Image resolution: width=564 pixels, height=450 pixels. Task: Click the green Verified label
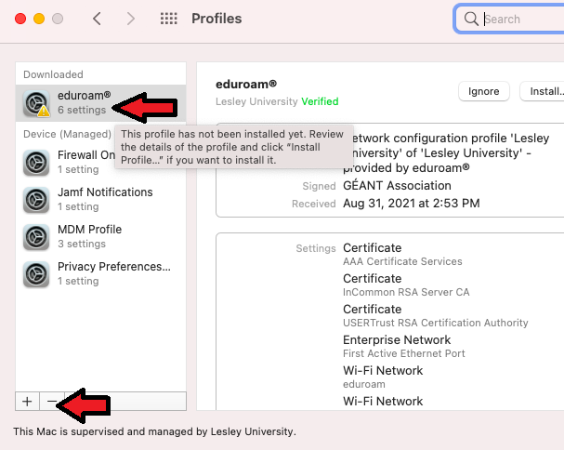[x=320, y=101]
